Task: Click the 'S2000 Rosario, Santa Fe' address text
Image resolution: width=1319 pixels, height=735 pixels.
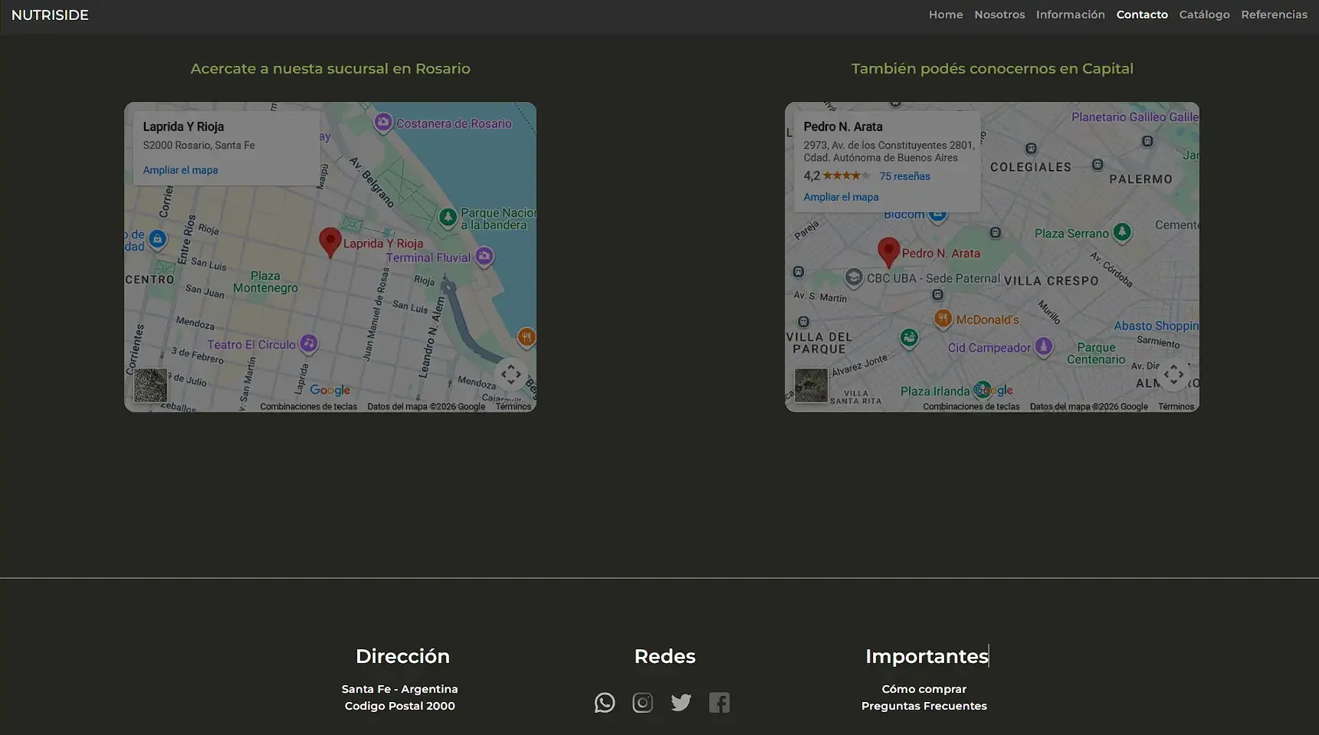Action: pos(199,146)
